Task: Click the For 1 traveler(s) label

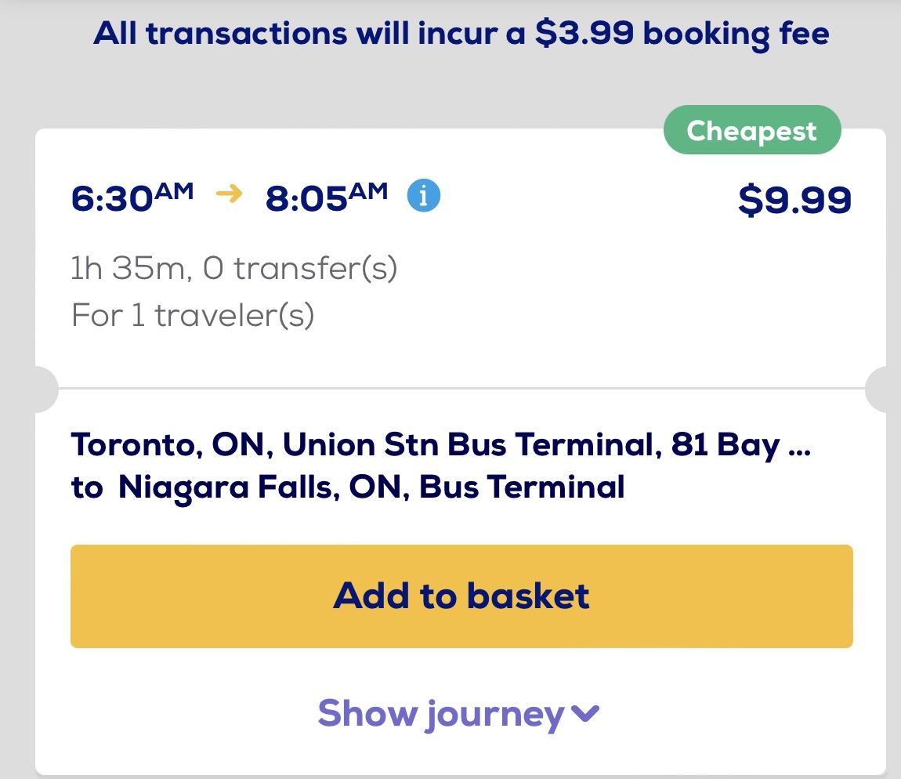Action: 193,315
